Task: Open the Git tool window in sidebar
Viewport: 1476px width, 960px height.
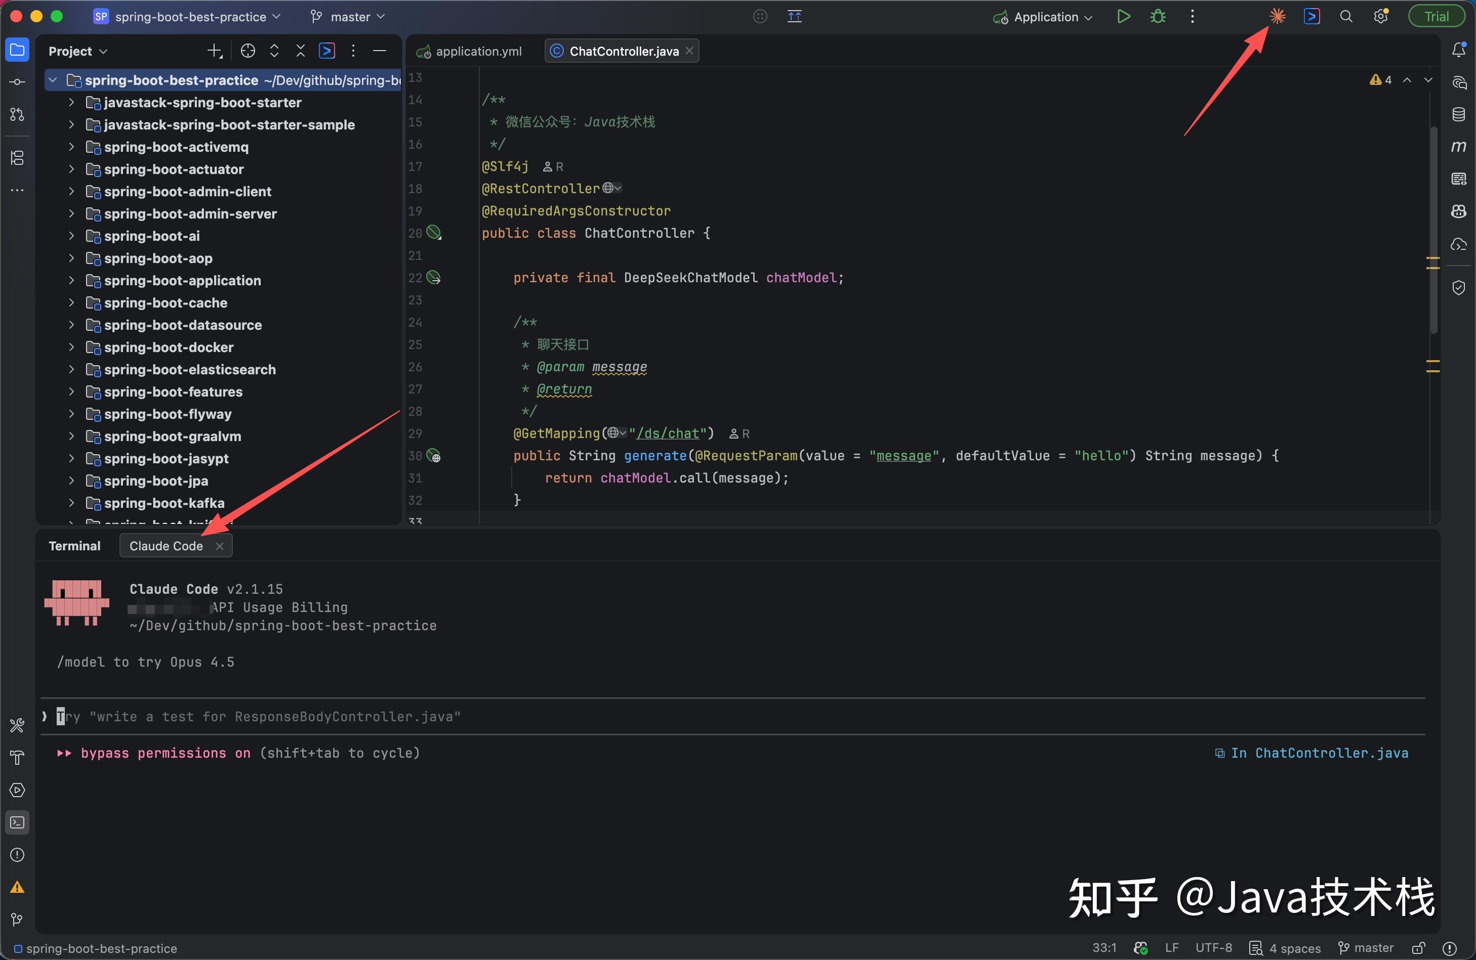Action: pos(17,919)
